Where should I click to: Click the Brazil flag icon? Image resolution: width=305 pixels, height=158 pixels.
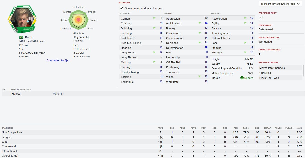21,37
